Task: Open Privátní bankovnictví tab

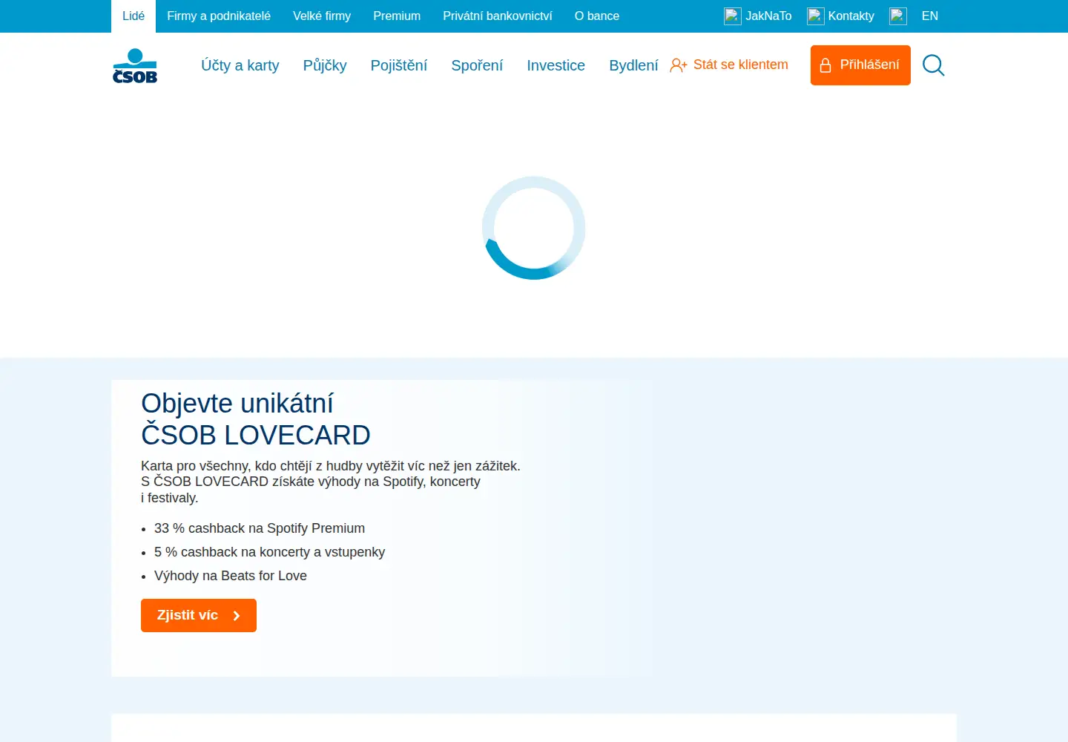Action: pyautogui.click(x=498, y=16)
